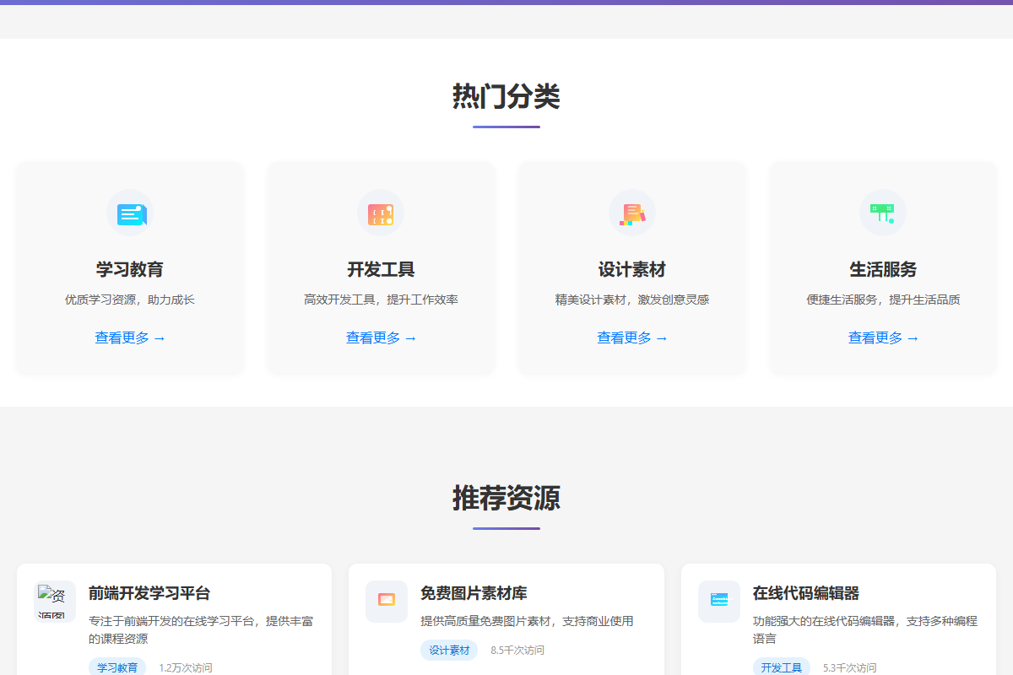Open 查看更多 under 开发工具
Screen dimensions: 1013x675
(x=381, y=337)
